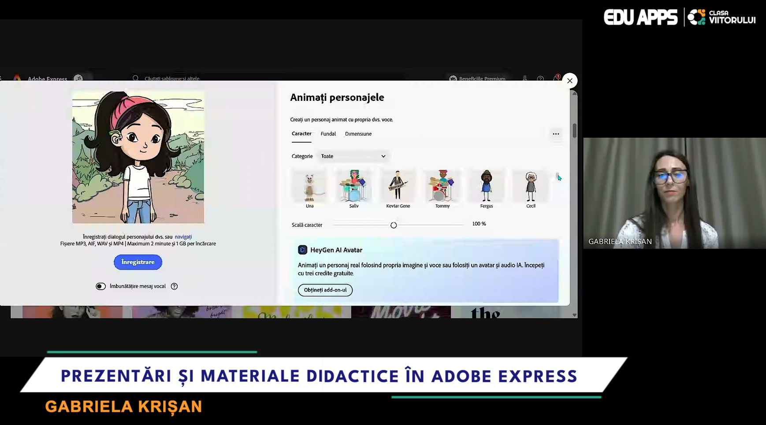Switch to the Fundal tab
766x425 pixels.
pyautogui.click(x=328, y=134)
